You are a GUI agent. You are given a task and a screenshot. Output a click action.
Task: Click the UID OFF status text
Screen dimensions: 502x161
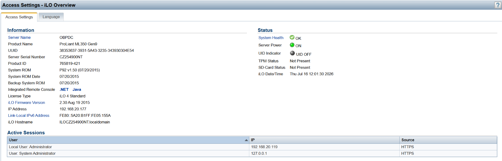304,55
